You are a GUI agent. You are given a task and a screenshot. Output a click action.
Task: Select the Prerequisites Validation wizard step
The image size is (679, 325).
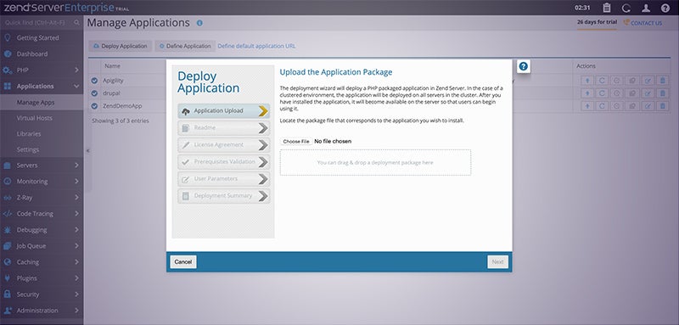pyautogui.click(x=223, y=162)
